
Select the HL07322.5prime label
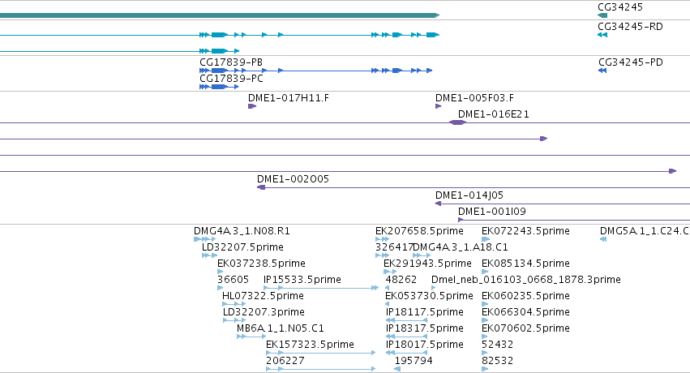point(263,296)
